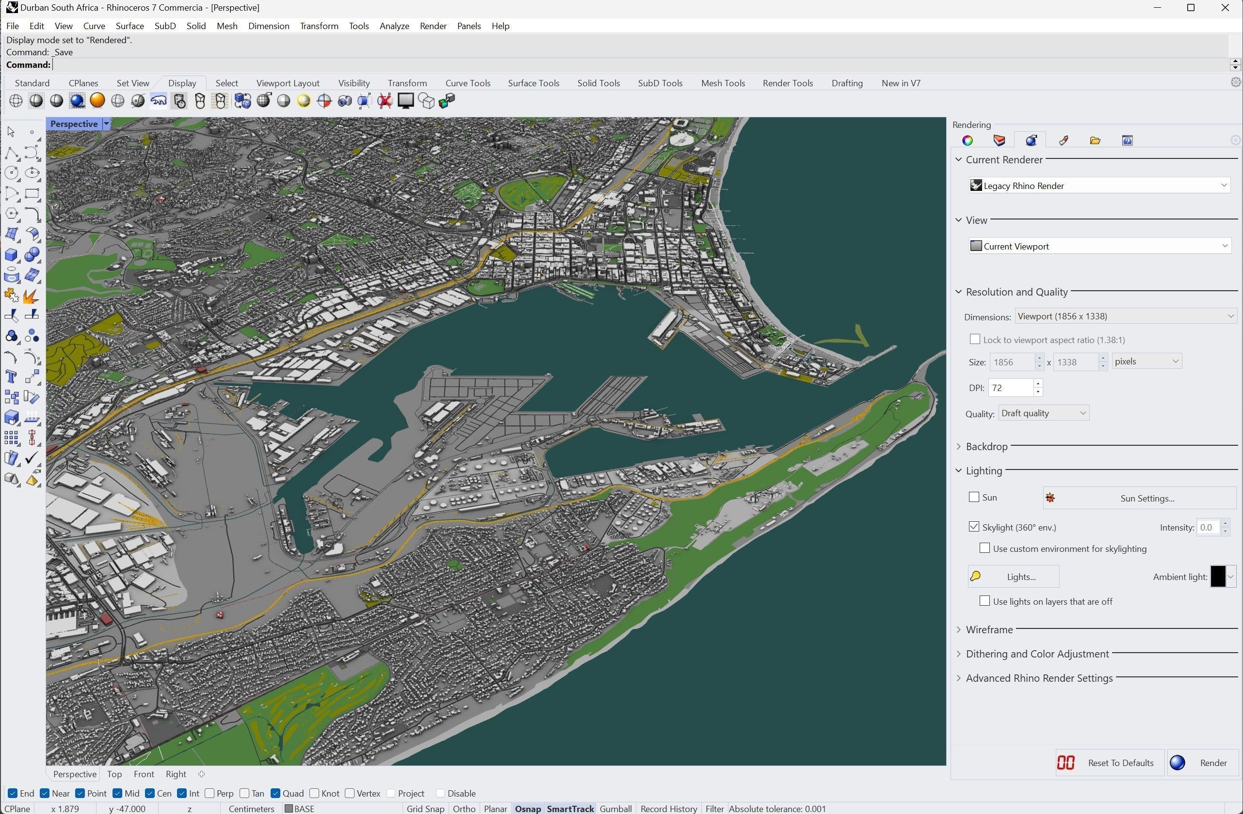
Task: Toggle the Quad osnap checkbox
Action: [x=276, y=793]
